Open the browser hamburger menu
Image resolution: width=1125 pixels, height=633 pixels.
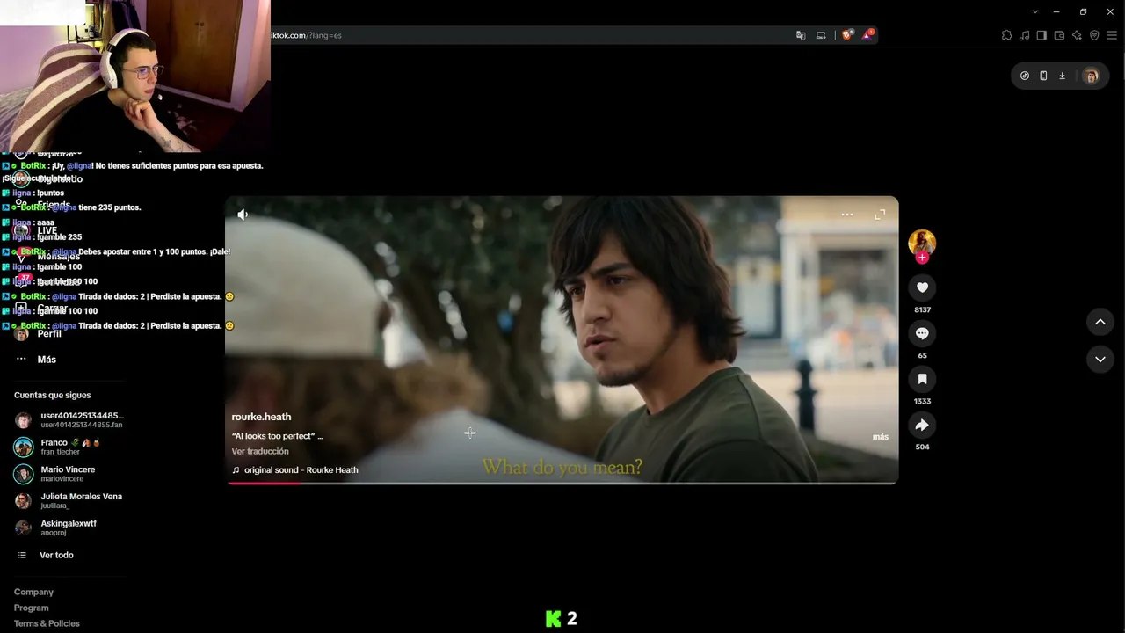click(1112, 35)
